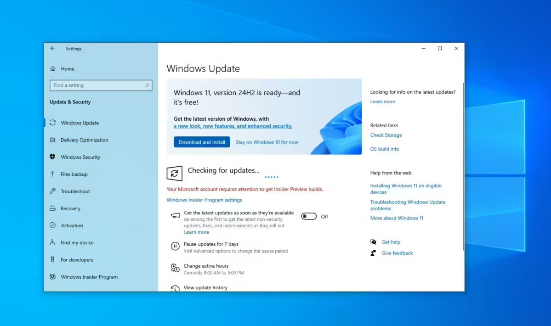Viewport: 551px width, 326px height.
Task: Click the pause updates circle icon
Action: pyautogui.click(x=175, y=247)
